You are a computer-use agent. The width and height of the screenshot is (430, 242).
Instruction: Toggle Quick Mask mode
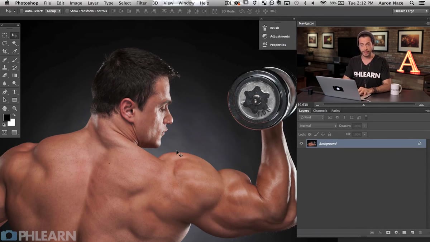pyautogui.click(x=5, y=132)
